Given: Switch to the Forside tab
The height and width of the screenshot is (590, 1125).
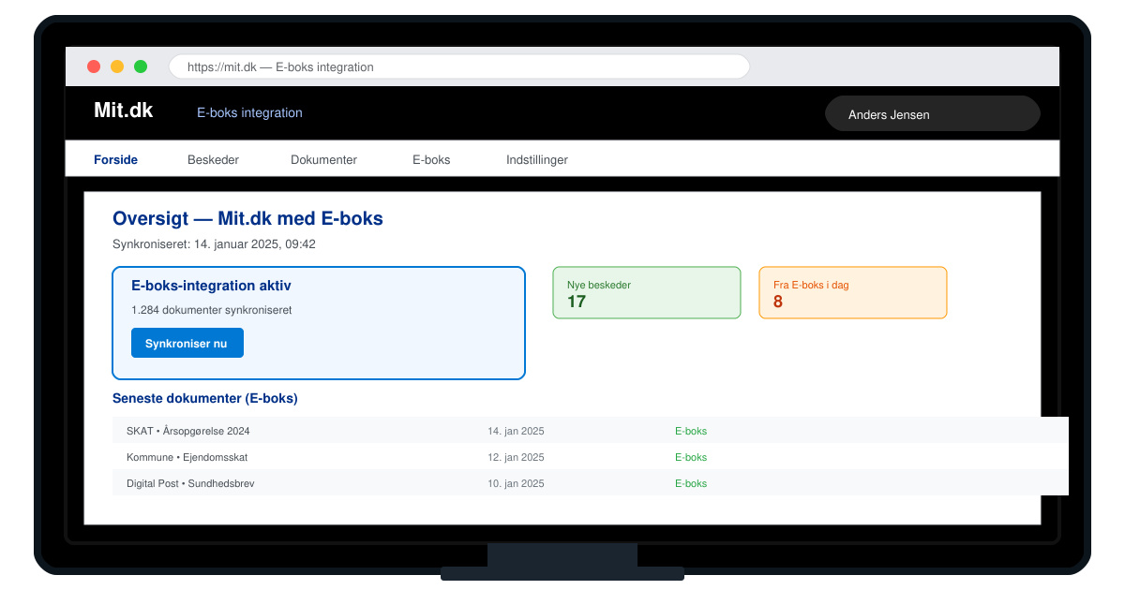Looking at the screenshot, I should (x=115, y=159).
